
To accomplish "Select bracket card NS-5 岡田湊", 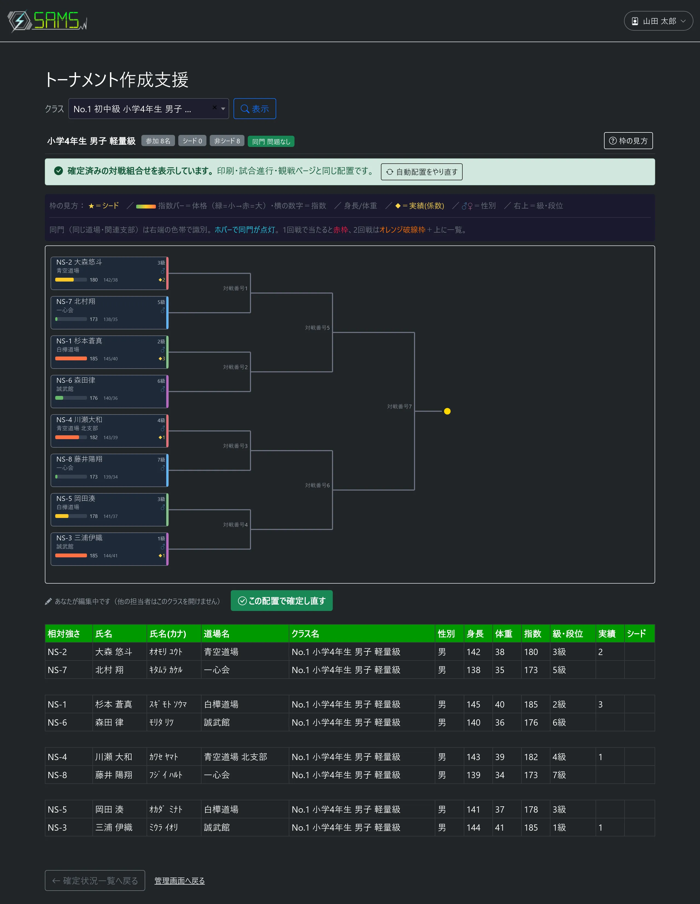I will tap(110, 509).
